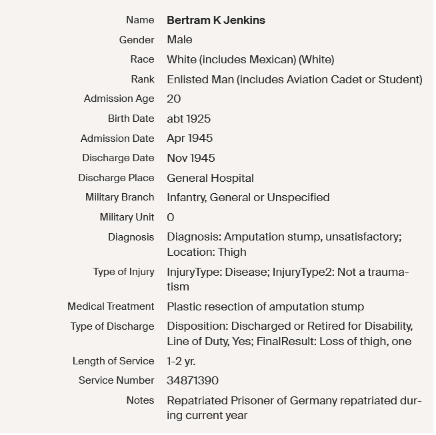Screen dimensions: 436x435
Task: Click the Discharge Date value Nov 1945
Action: [x=191, y=158]
